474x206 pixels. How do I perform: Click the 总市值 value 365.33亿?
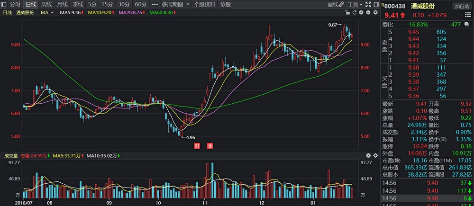(416, 167)
